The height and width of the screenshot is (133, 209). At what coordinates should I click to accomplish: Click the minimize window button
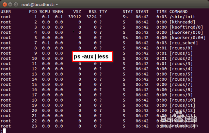(10, 5)
